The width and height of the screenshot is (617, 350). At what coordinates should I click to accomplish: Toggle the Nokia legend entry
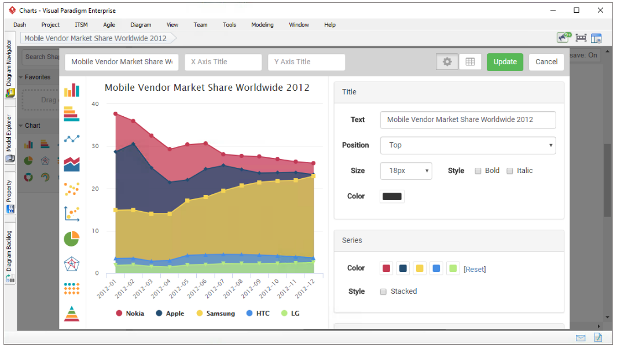click(130, 314)
